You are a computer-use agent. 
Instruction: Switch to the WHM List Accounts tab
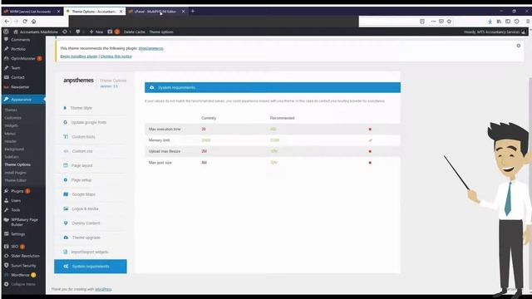coord(30,11)
